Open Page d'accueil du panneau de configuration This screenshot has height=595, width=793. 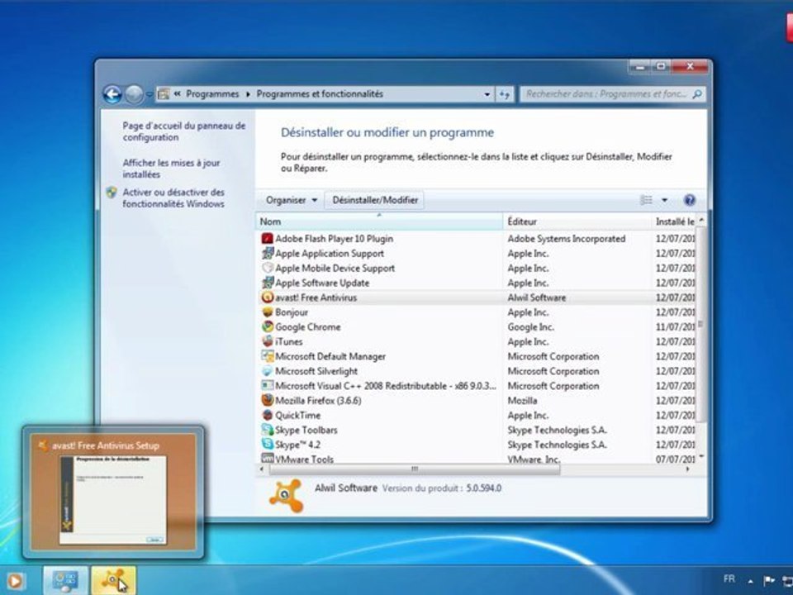[x=183, y=131]
